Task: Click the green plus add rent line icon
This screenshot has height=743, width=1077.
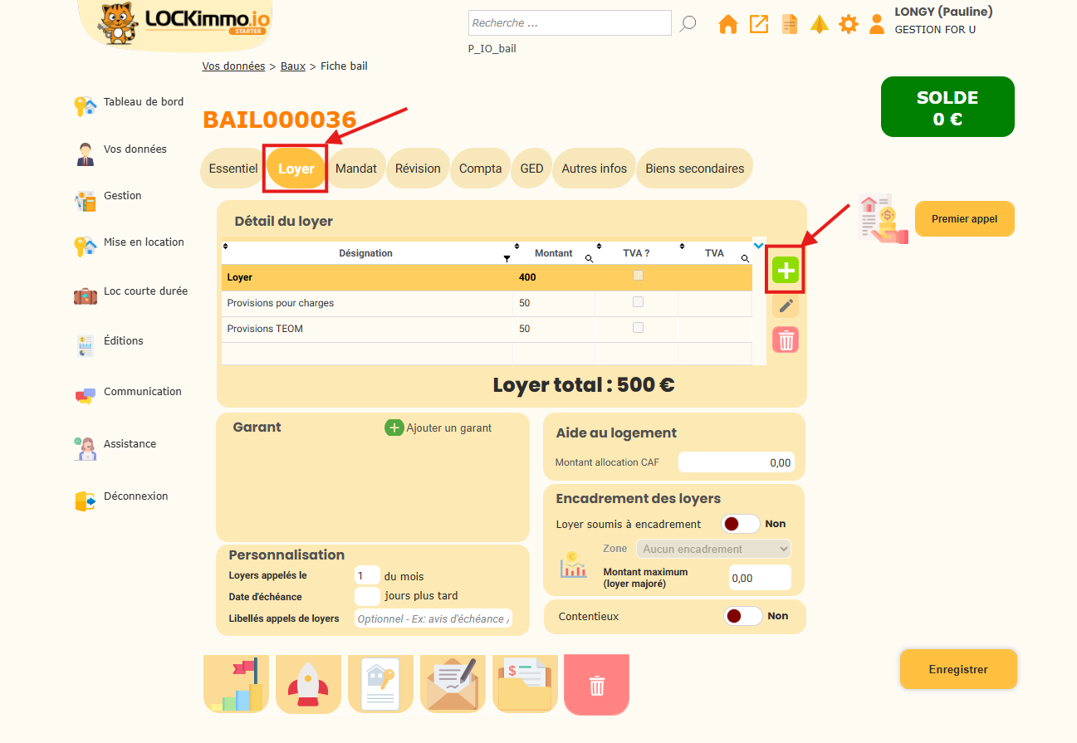Action: click(786, 271)
